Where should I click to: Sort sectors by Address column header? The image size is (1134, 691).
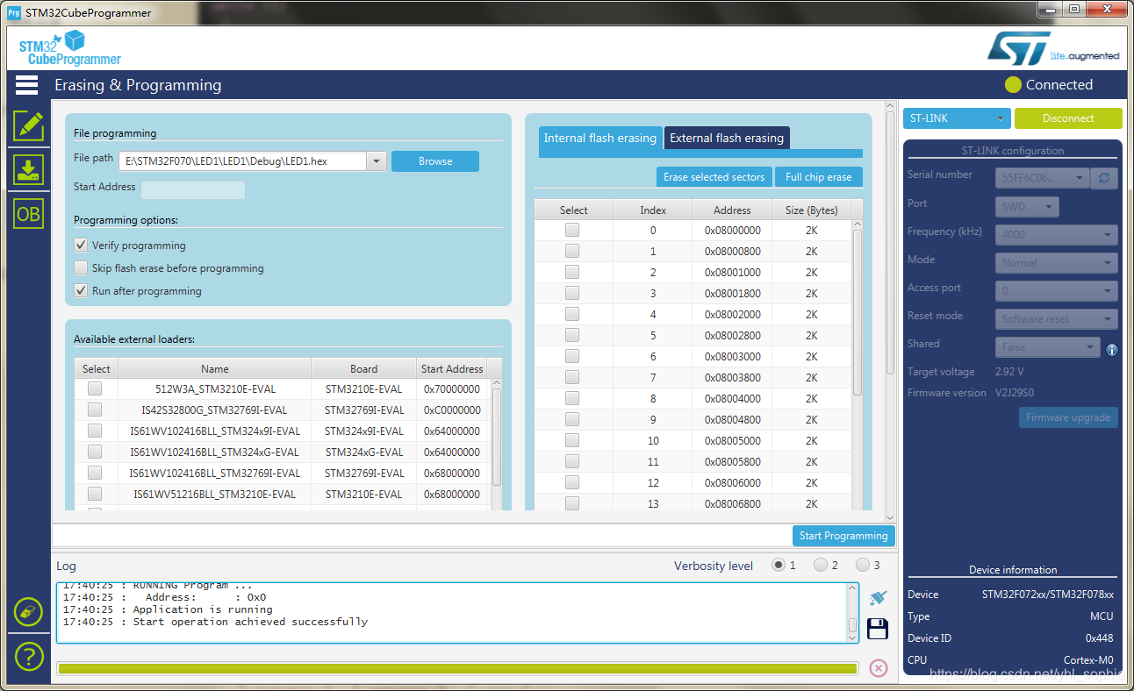coord(732,210)
